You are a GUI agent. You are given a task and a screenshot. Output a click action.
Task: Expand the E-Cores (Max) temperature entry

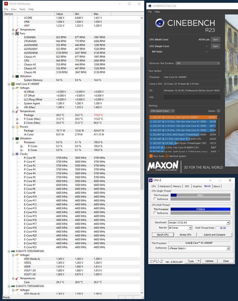coord(17,123)
